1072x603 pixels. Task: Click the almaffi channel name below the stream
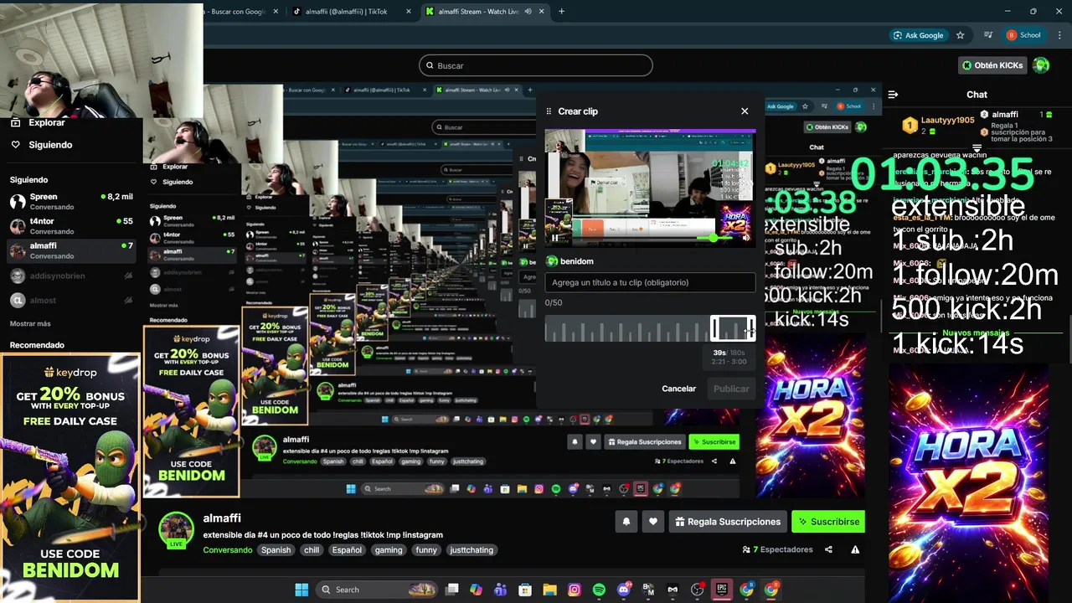[x=222, y=518]
